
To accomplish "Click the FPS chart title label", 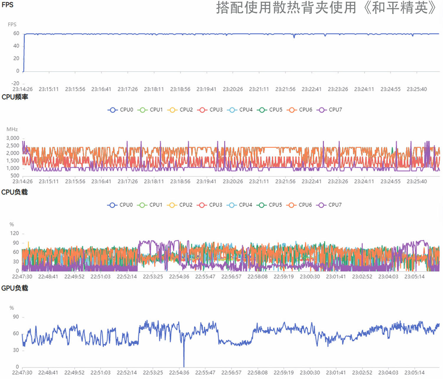I will click(x=7, y=5).
